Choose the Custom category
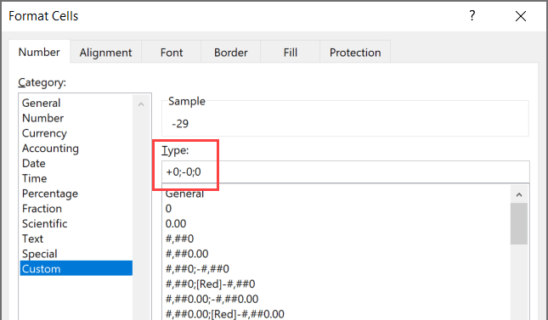548x320 pixels. click(x=76, y=268)
